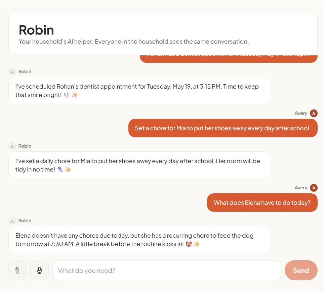Click Robin avatar above dentist appointment reply
This screenshot has width=324, height=292.
click(12, 71)
